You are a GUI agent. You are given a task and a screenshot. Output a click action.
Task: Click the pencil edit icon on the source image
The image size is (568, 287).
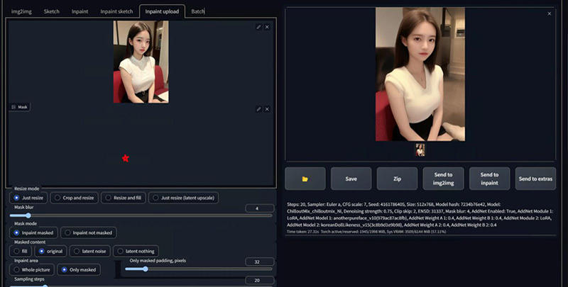pos(258,27)
